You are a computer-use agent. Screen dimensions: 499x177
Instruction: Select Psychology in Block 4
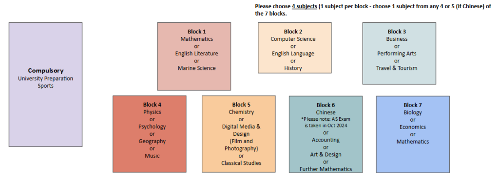(152, 127)
